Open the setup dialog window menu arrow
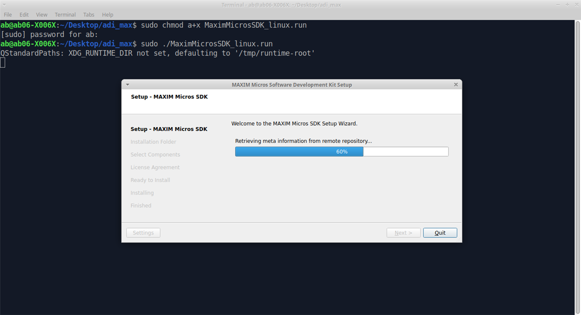The image size is (581, 315). tap(128, 84)
